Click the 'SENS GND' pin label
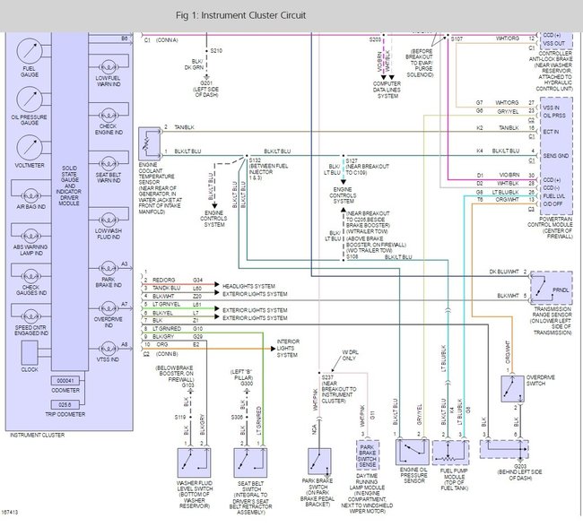 coord(556,156)
